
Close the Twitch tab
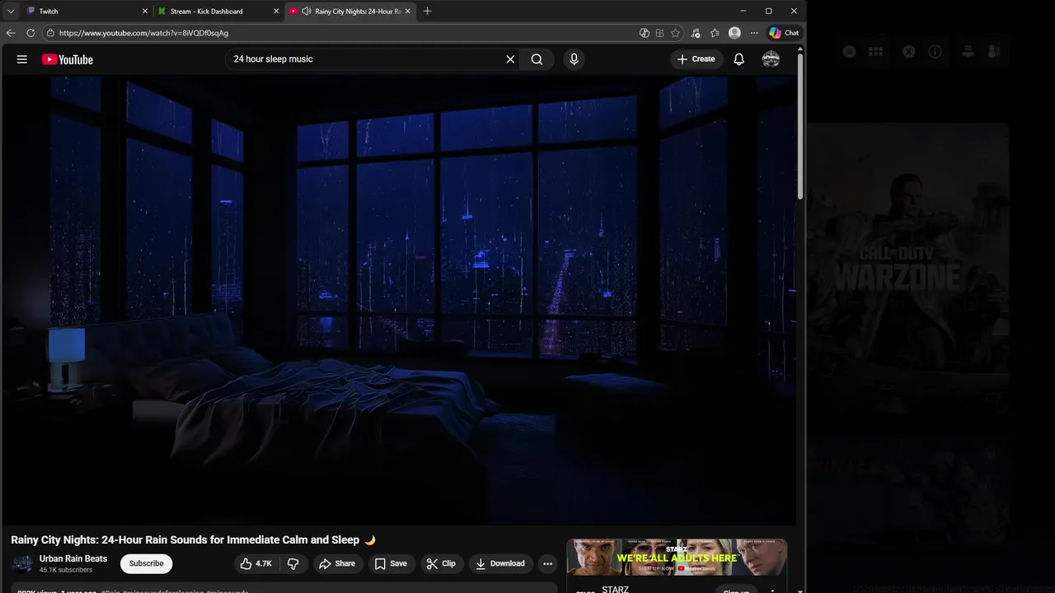coord(145,12)
